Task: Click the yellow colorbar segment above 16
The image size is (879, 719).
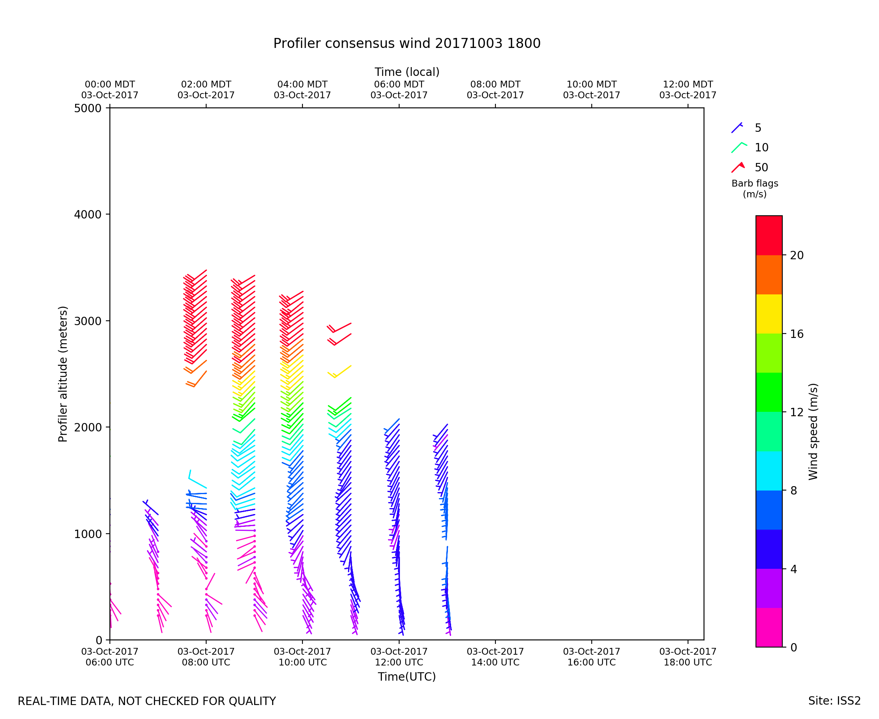Action: tap(769, 314)
